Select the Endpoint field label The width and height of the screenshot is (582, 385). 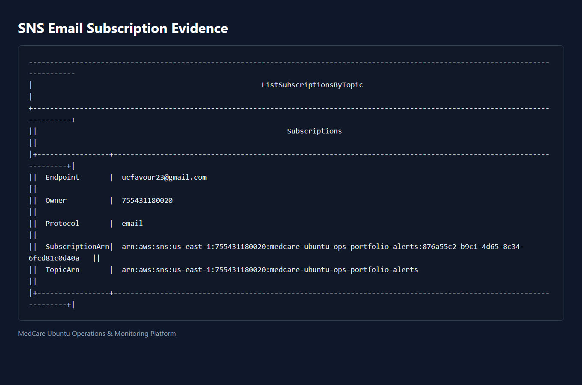[x=62, y=177]
